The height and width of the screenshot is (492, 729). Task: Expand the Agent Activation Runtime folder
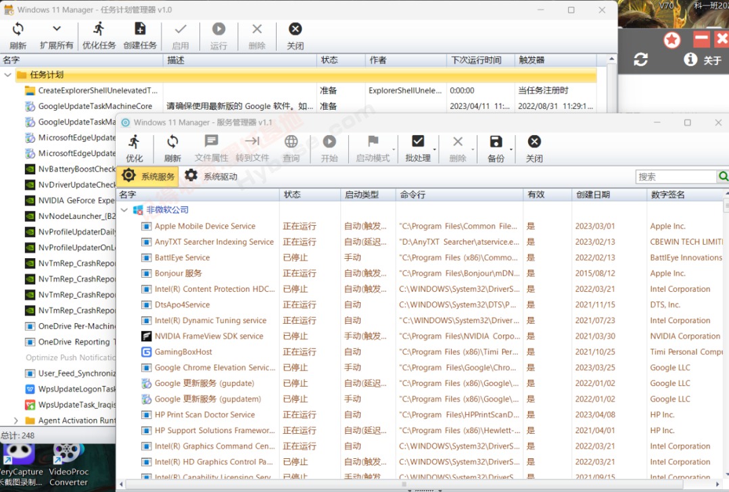16,420
